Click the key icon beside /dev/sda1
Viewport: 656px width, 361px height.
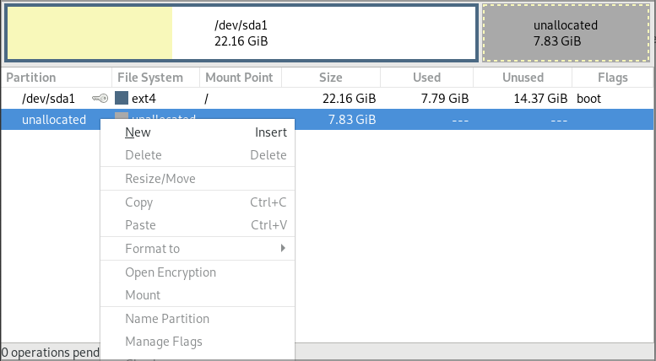[100, 98]
